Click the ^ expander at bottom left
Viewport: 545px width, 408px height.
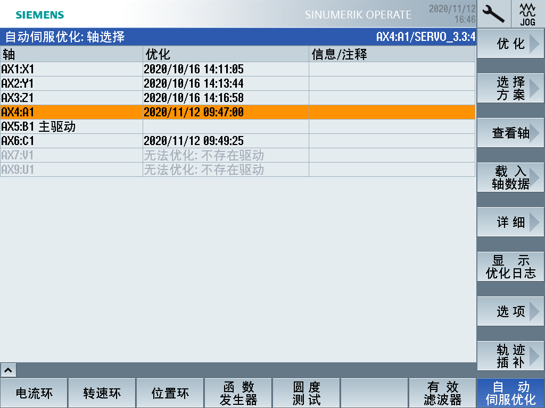point(7,370)
